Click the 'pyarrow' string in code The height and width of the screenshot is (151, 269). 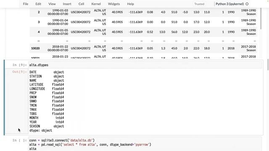(142, 145)
